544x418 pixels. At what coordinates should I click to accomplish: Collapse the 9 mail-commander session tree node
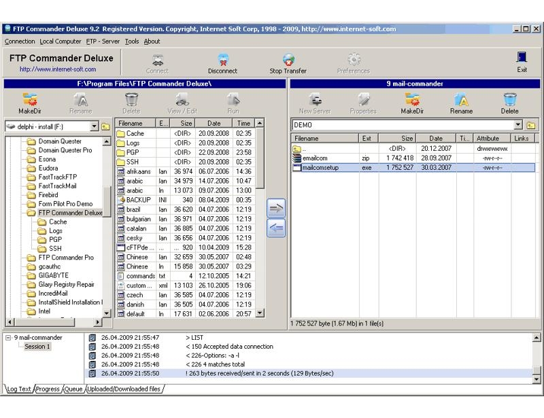tap(8, 338)
